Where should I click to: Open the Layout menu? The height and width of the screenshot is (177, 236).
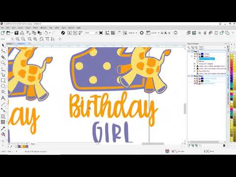(20, 28)
